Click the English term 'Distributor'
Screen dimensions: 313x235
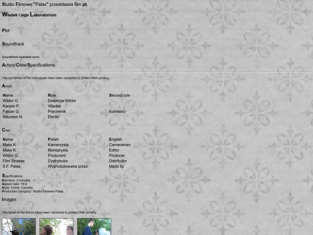click(118, 161)
